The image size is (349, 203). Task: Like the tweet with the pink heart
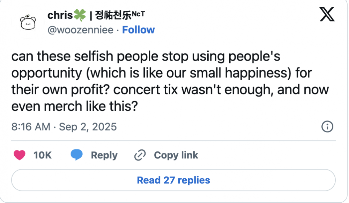[20, 155]
